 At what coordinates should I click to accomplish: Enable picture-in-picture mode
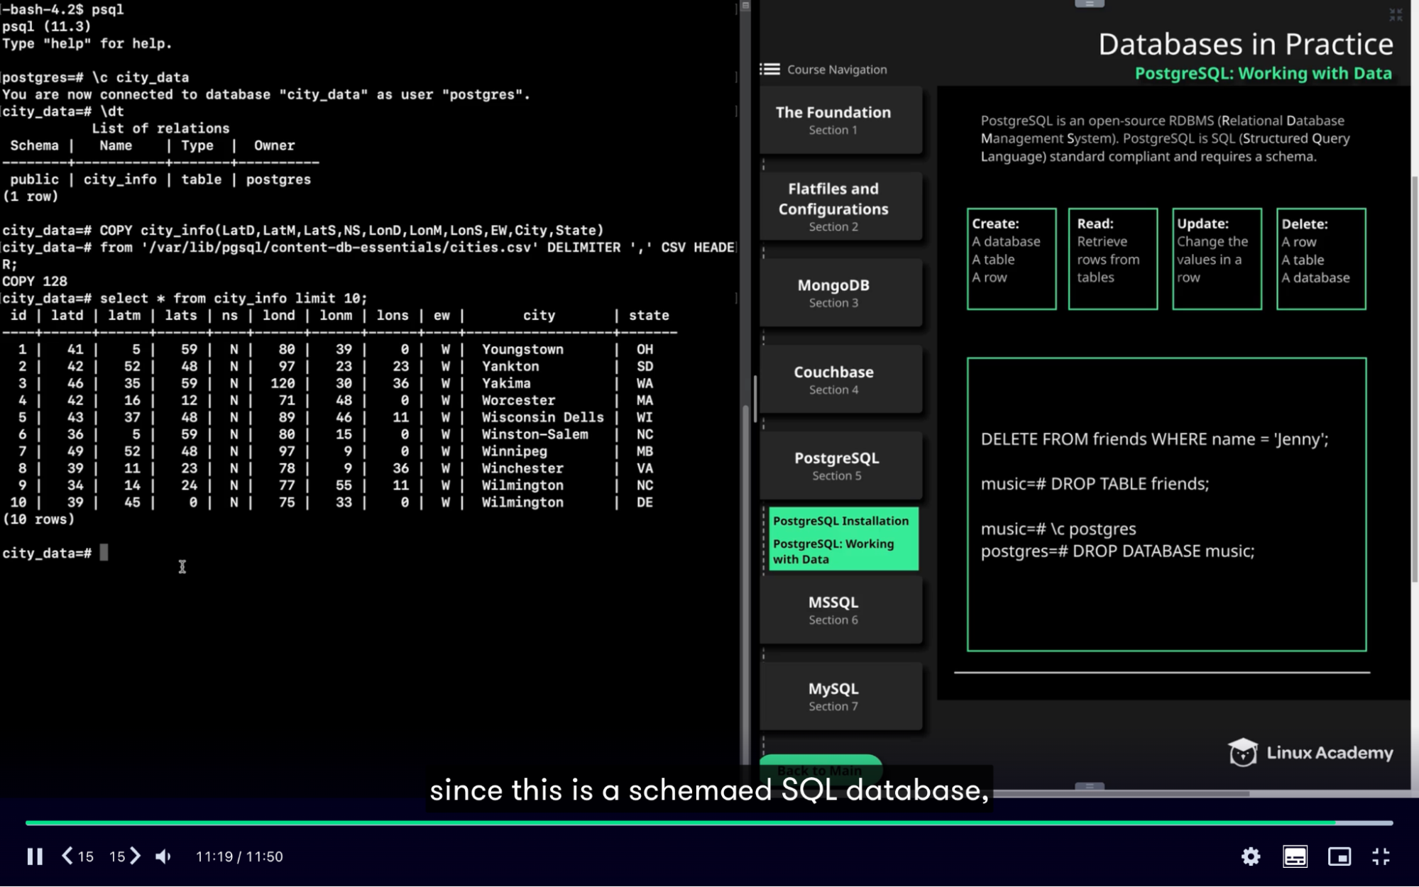1339,856
